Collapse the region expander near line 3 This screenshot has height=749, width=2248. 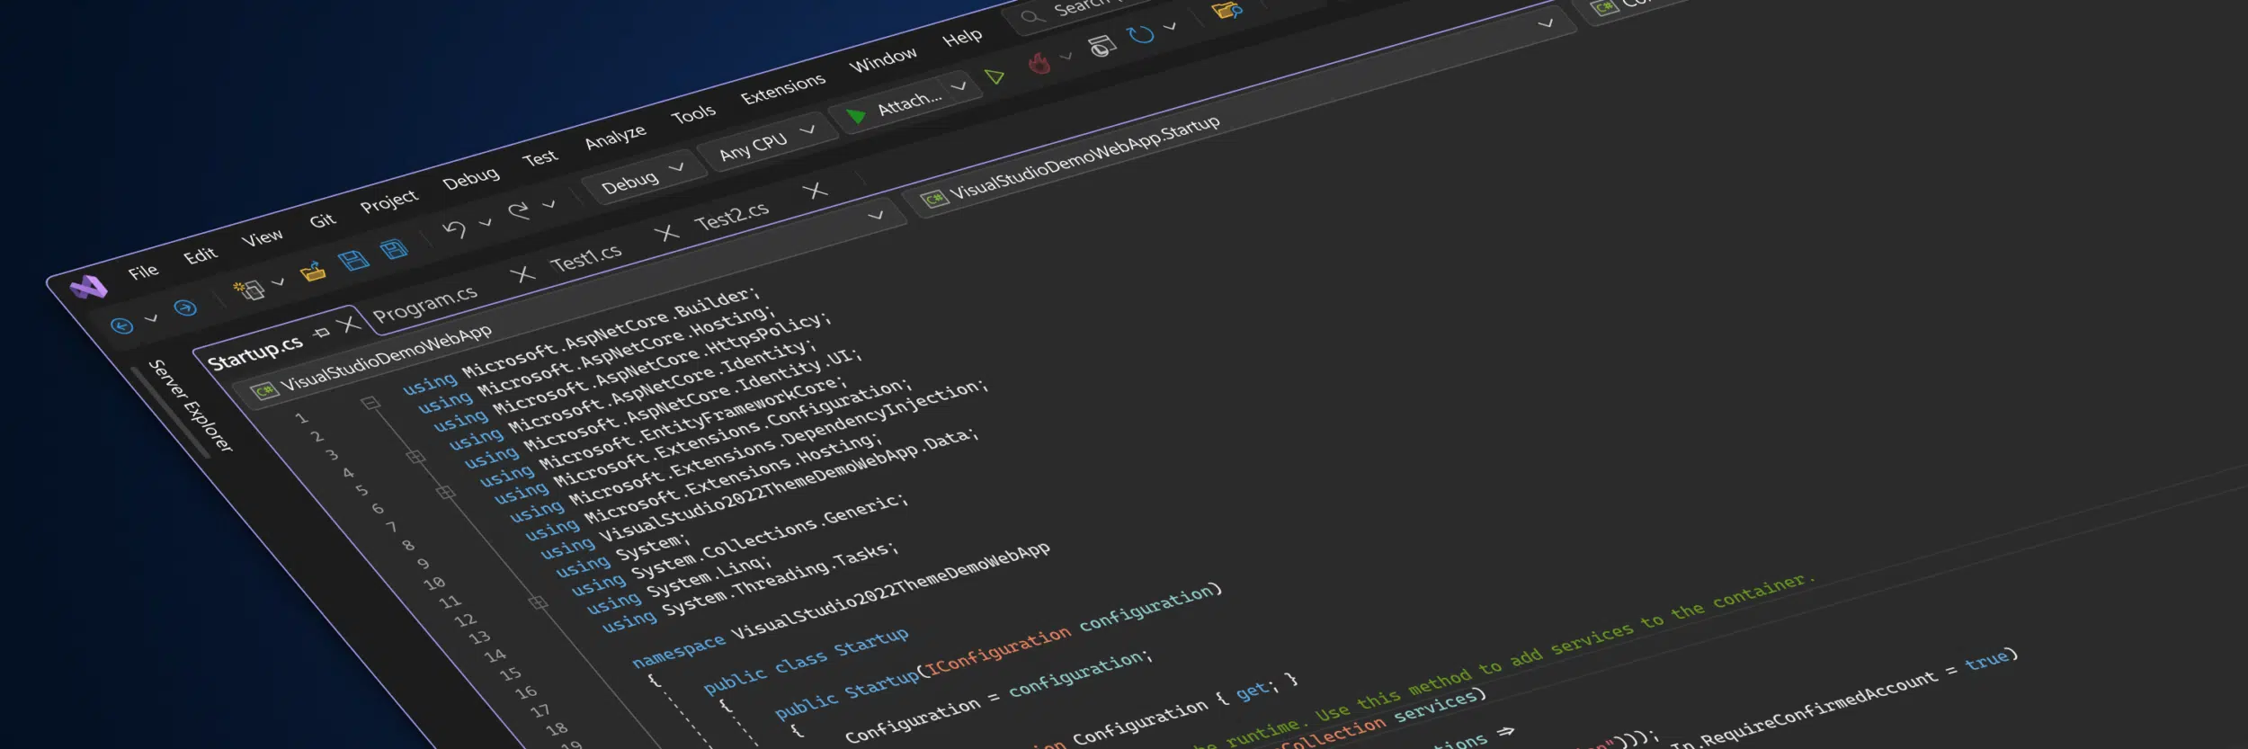[x=415, y=457]
